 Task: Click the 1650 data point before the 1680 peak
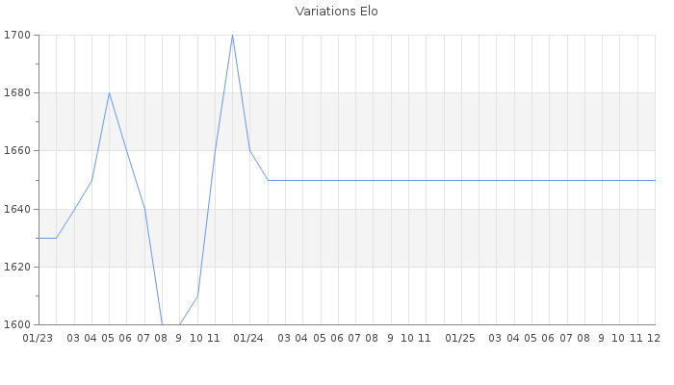tap(91, 180)
